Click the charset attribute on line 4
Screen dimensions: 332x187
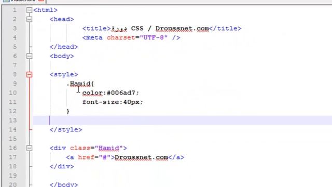tap(121, 38)
